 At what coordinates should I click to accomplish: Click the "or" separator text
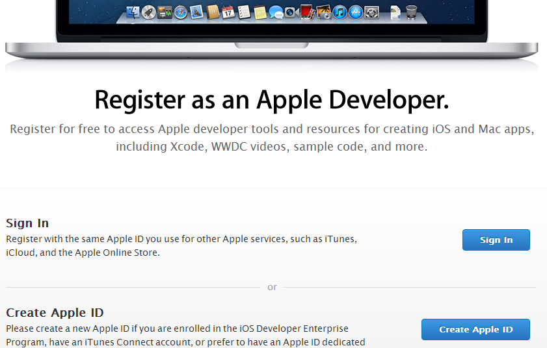coord(272,287)
